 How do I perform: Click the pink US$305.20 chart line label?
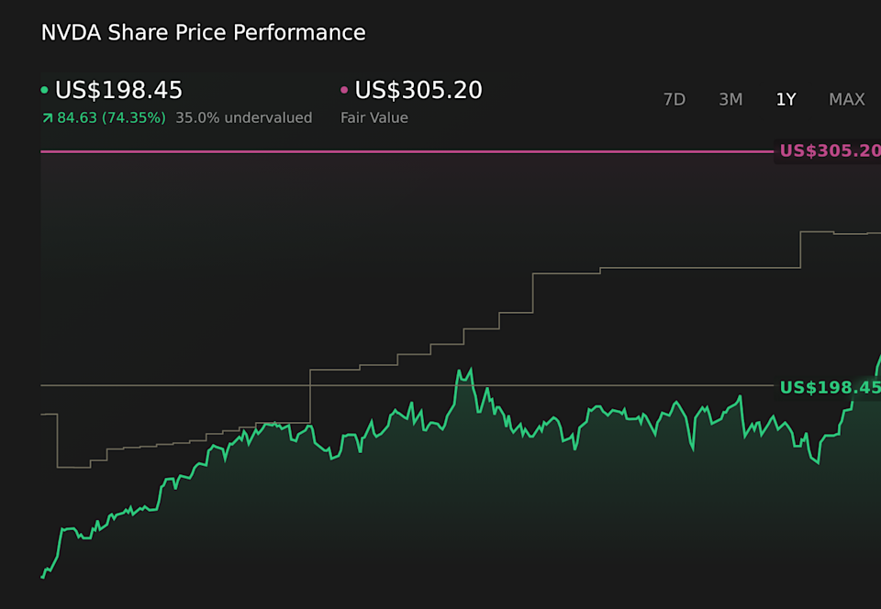(830, 150)
